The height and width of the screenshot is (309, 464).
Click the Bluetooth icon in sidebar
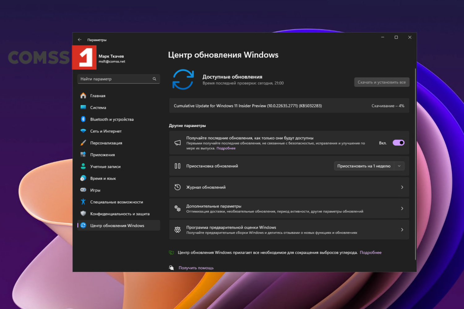point(83,119)
